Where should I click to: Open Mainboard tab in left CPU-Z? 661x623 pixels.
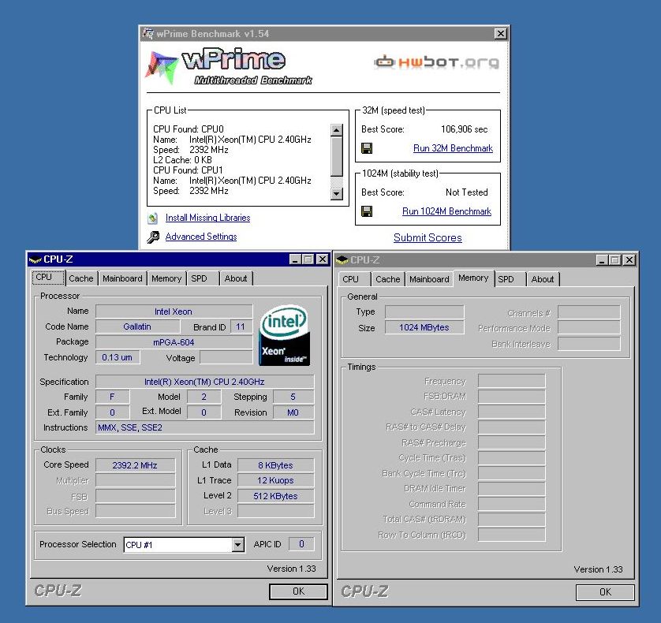pos(122,278)
